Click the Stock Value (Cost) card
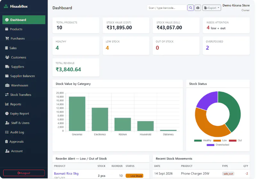 pyautogui.click(x=126, y=25)
